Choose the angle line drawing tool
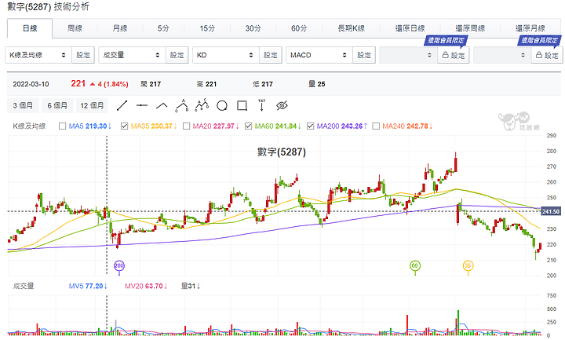Image resolution: width=565 pixels, height=340 pixels. coord(162,106)
